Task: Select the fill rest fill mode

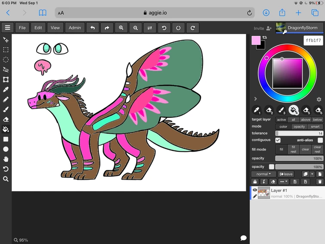Action: click(293, 149)
